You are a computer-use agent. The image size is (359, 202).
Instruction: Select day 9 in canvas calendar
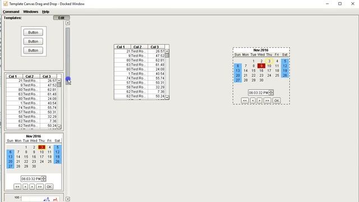261,66
